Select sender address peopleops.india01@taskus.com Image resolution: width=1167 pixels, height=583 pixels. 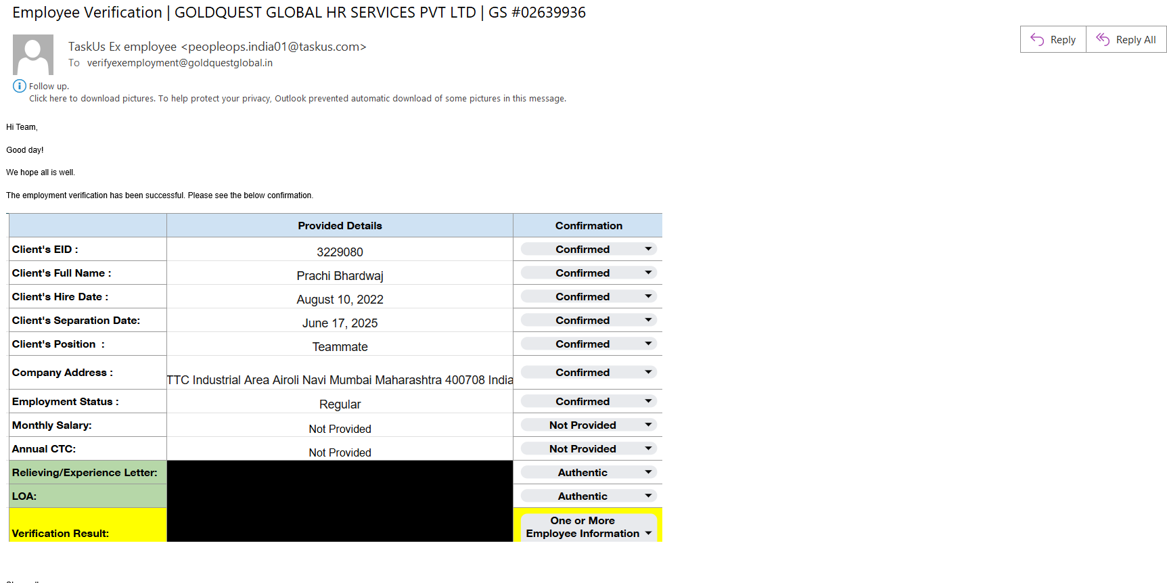coord(273,47)
